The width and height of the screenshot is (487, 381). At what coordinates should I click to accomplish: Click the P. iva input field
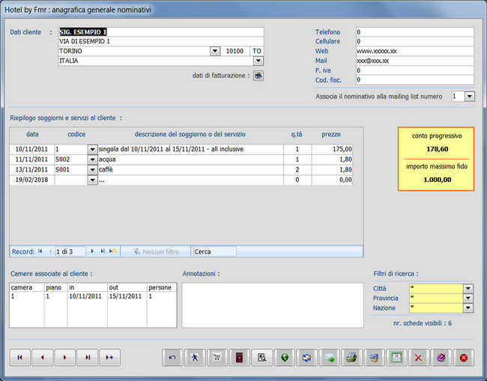[415, 70]
